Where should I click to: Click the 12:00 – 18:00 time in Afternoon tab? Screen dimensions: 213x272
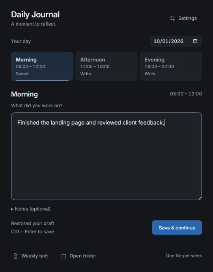95,67
